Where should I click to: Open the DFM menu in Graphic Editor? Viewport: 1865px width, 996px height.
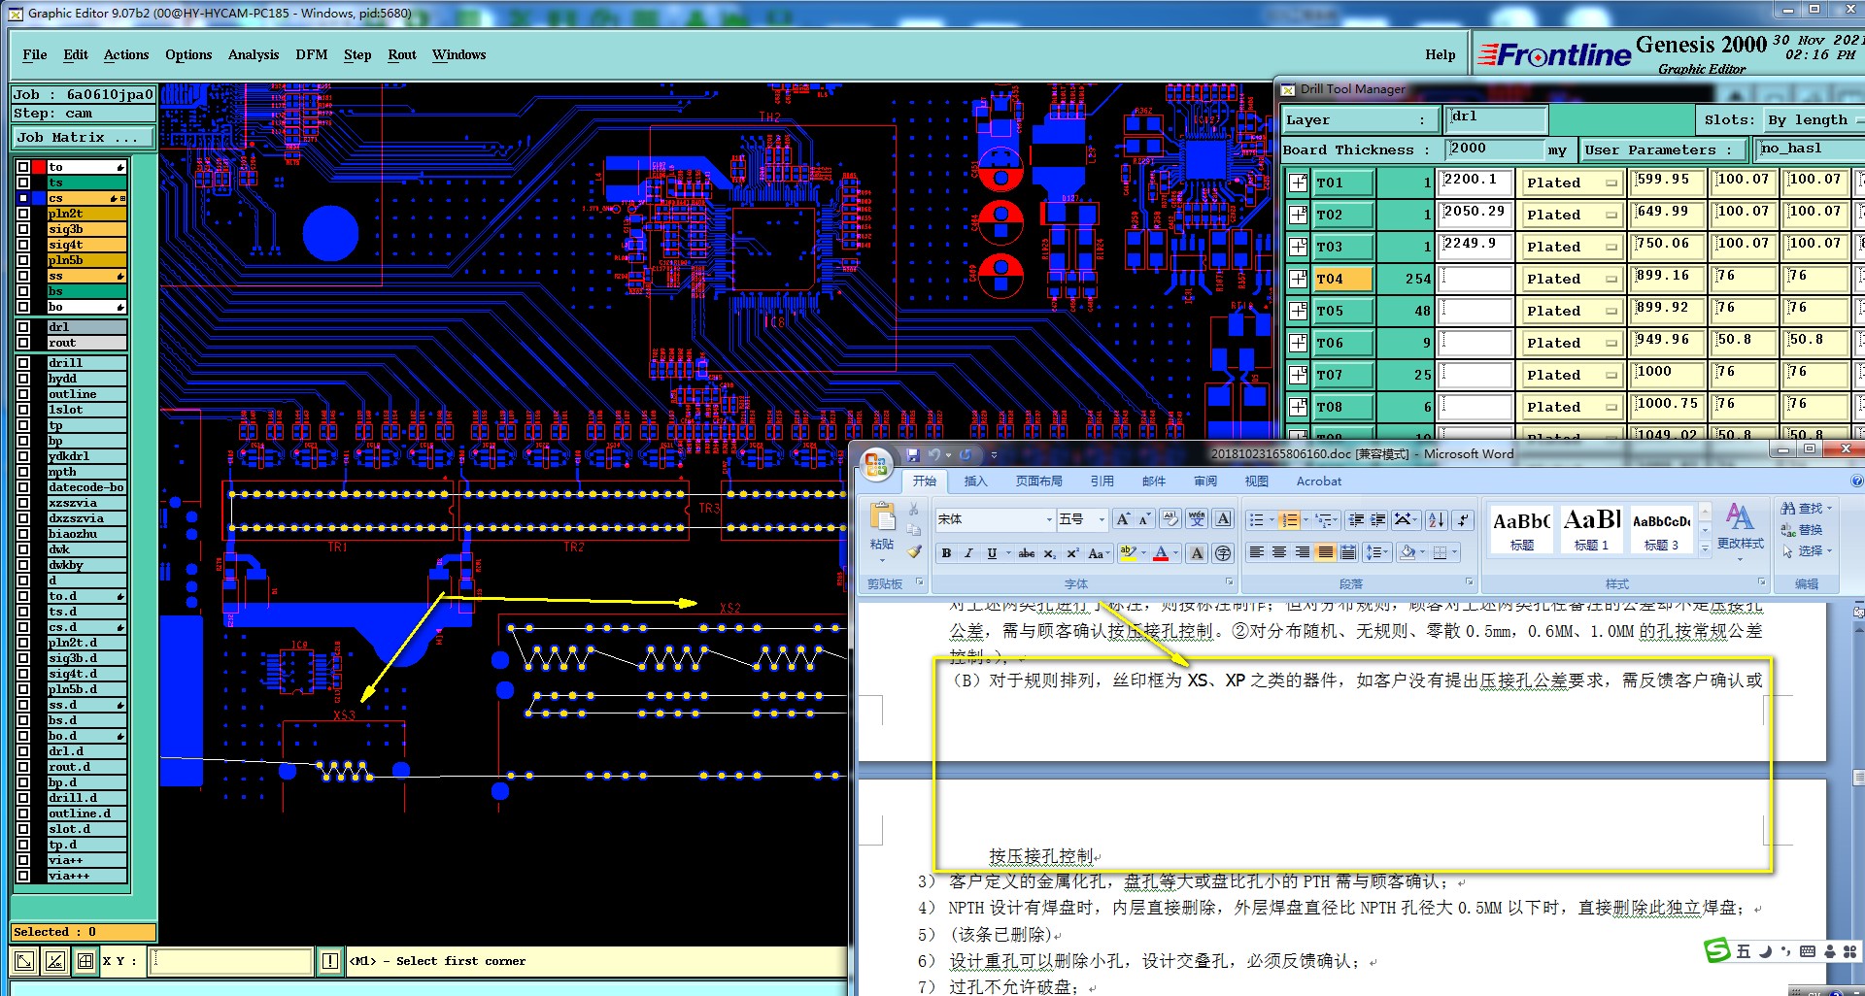(x=312, y=54)
